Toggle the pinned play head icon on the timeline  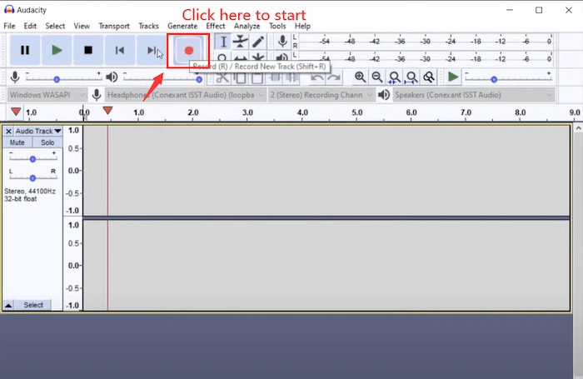click(x=16, y=112)
